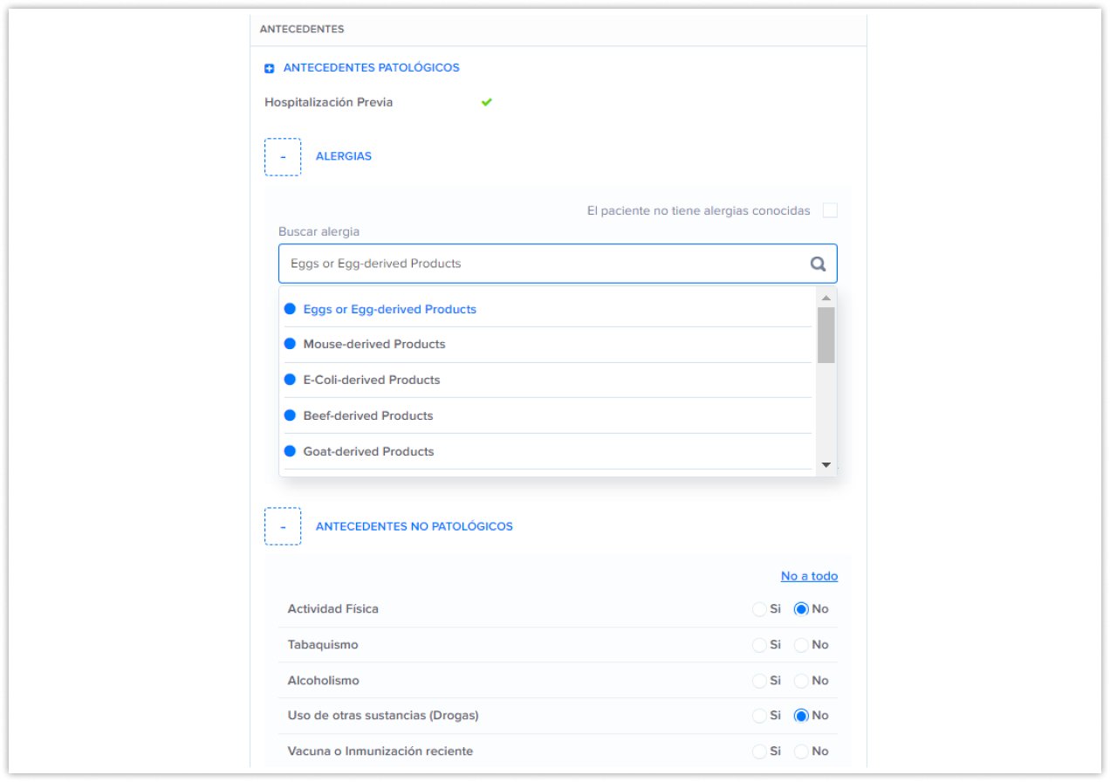Select Si for Alcoholismo
This screenshot has height=782, width=1110.
pos(759,681)
